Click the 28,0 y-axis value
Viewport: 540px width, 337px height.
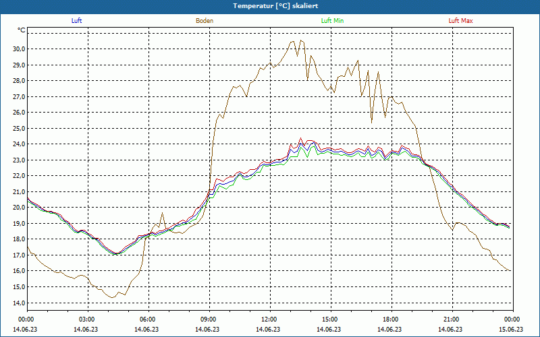(20, 80)
